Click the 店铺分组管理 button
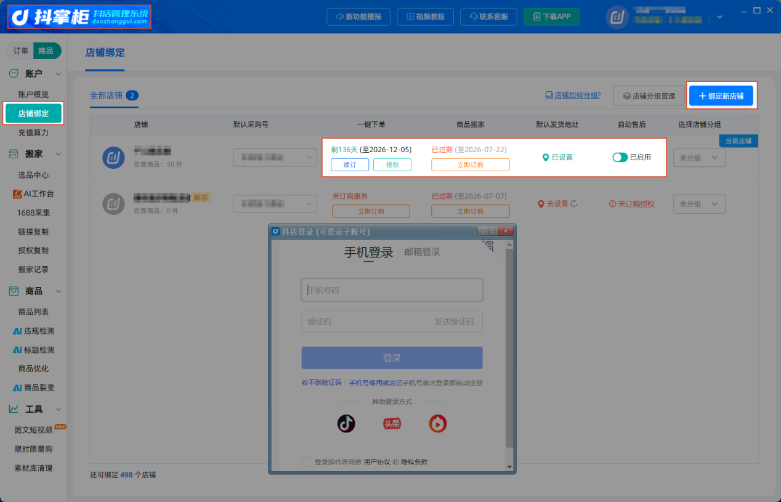 point(649,96)
